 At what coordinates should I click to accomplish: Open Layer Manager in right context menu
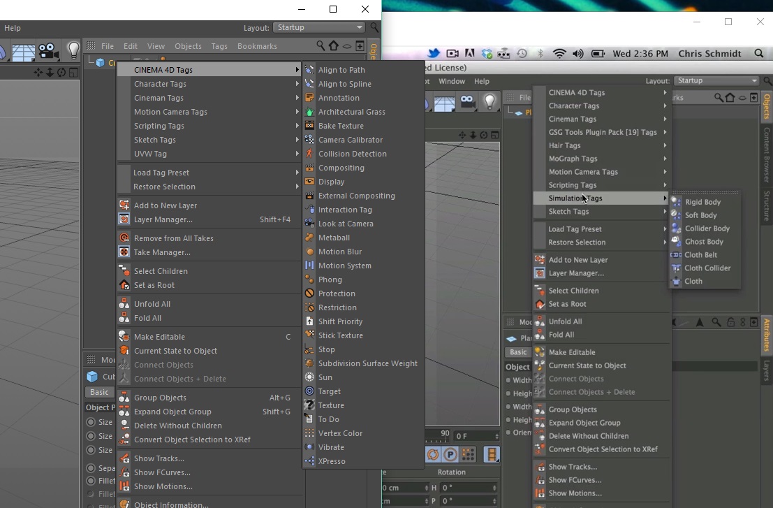[602, 273]
